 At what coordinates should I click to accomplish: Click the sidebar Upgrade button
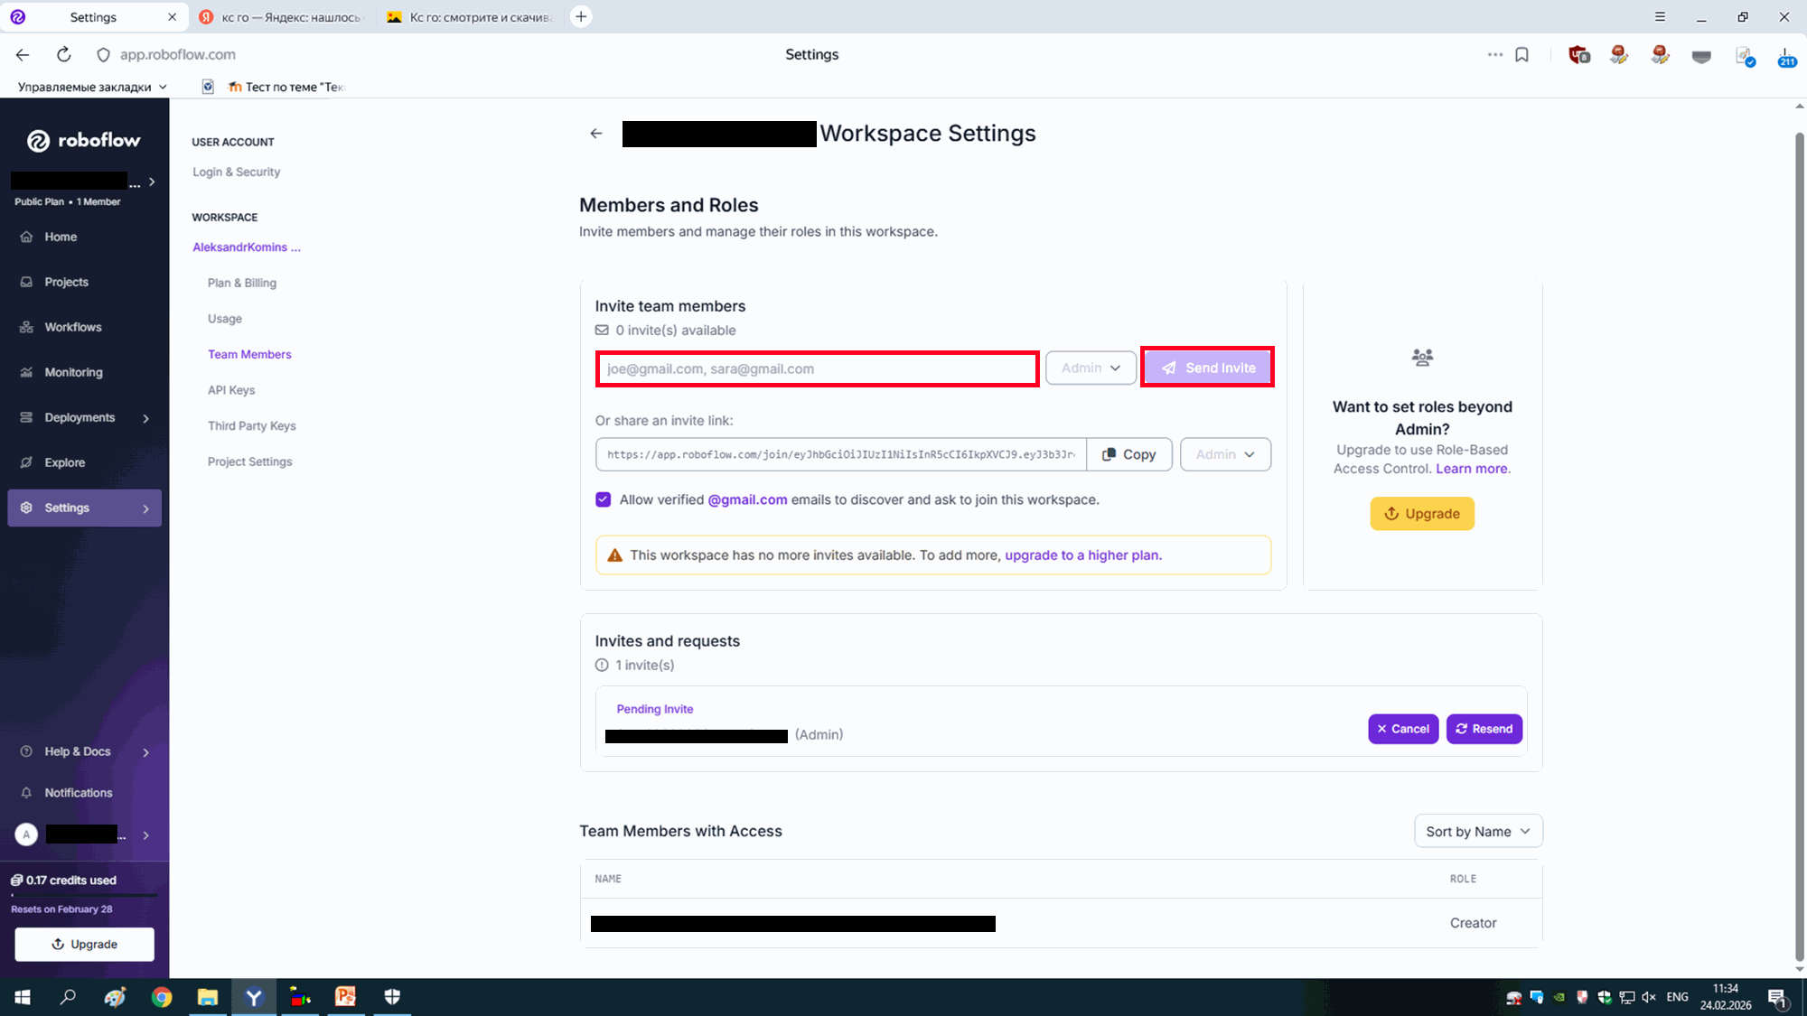[84, 944]
